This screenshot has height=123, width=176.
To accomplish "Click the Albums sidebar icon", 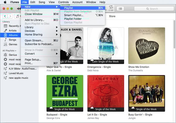I will [x=5, y=35].
